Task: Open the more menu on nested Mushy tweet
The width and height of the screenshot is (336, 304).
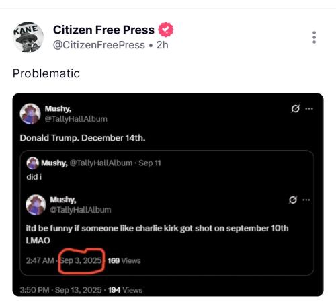Action: coord(306,200)
